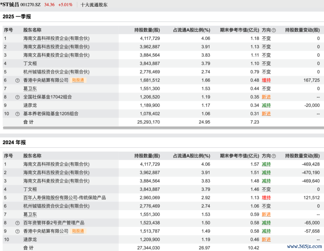This screenshot has width=324, height=251.
Task: Open 海南文昌科祥投资企业 in 2025 一季报 list
Action: (x=56, y=38)
